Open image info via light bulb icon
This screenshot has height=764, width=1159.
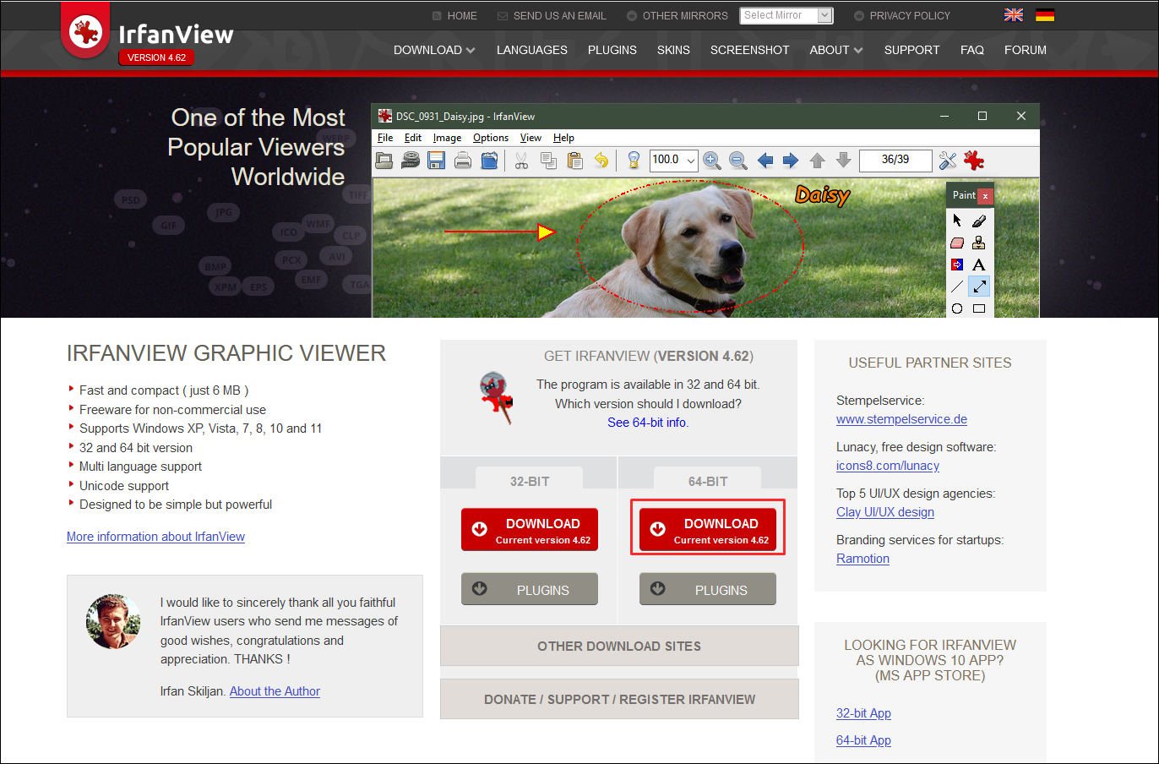(634, 161)
